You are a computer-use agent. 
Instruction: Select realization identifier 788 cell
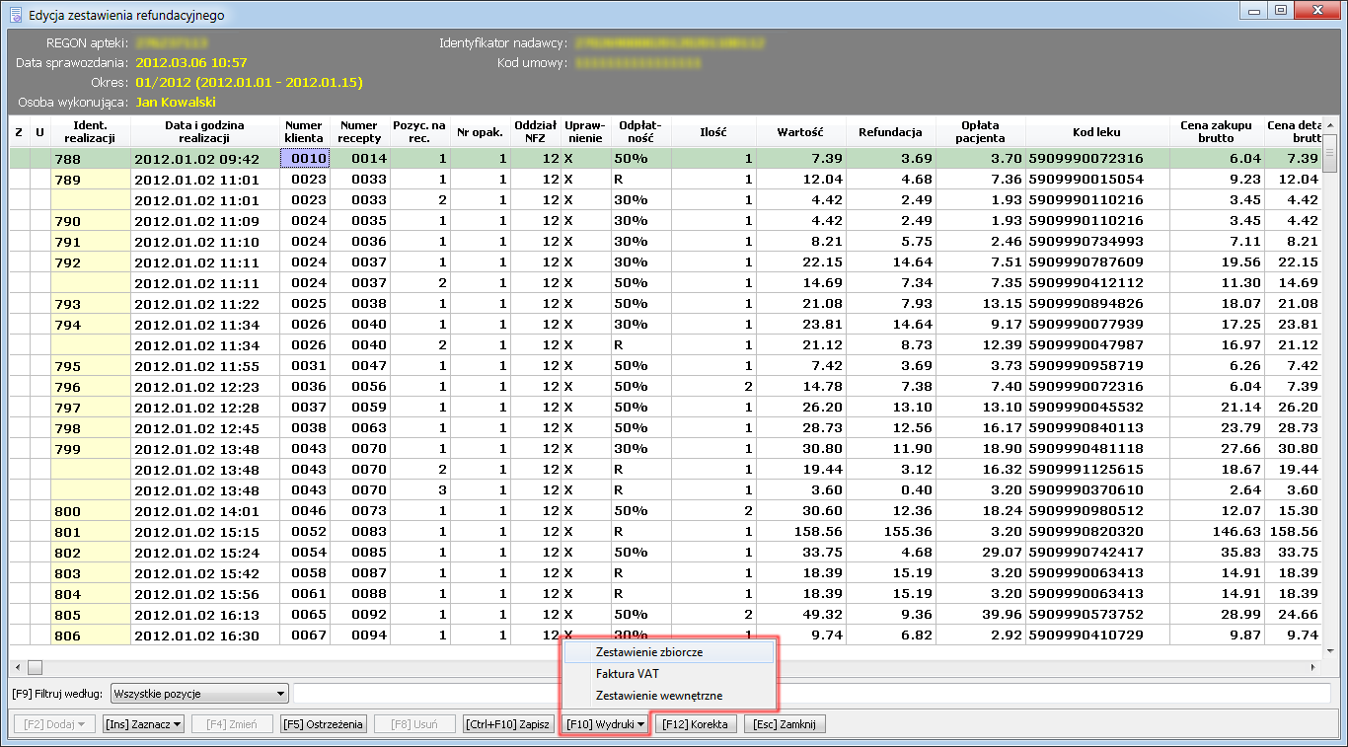pos(90,158)
